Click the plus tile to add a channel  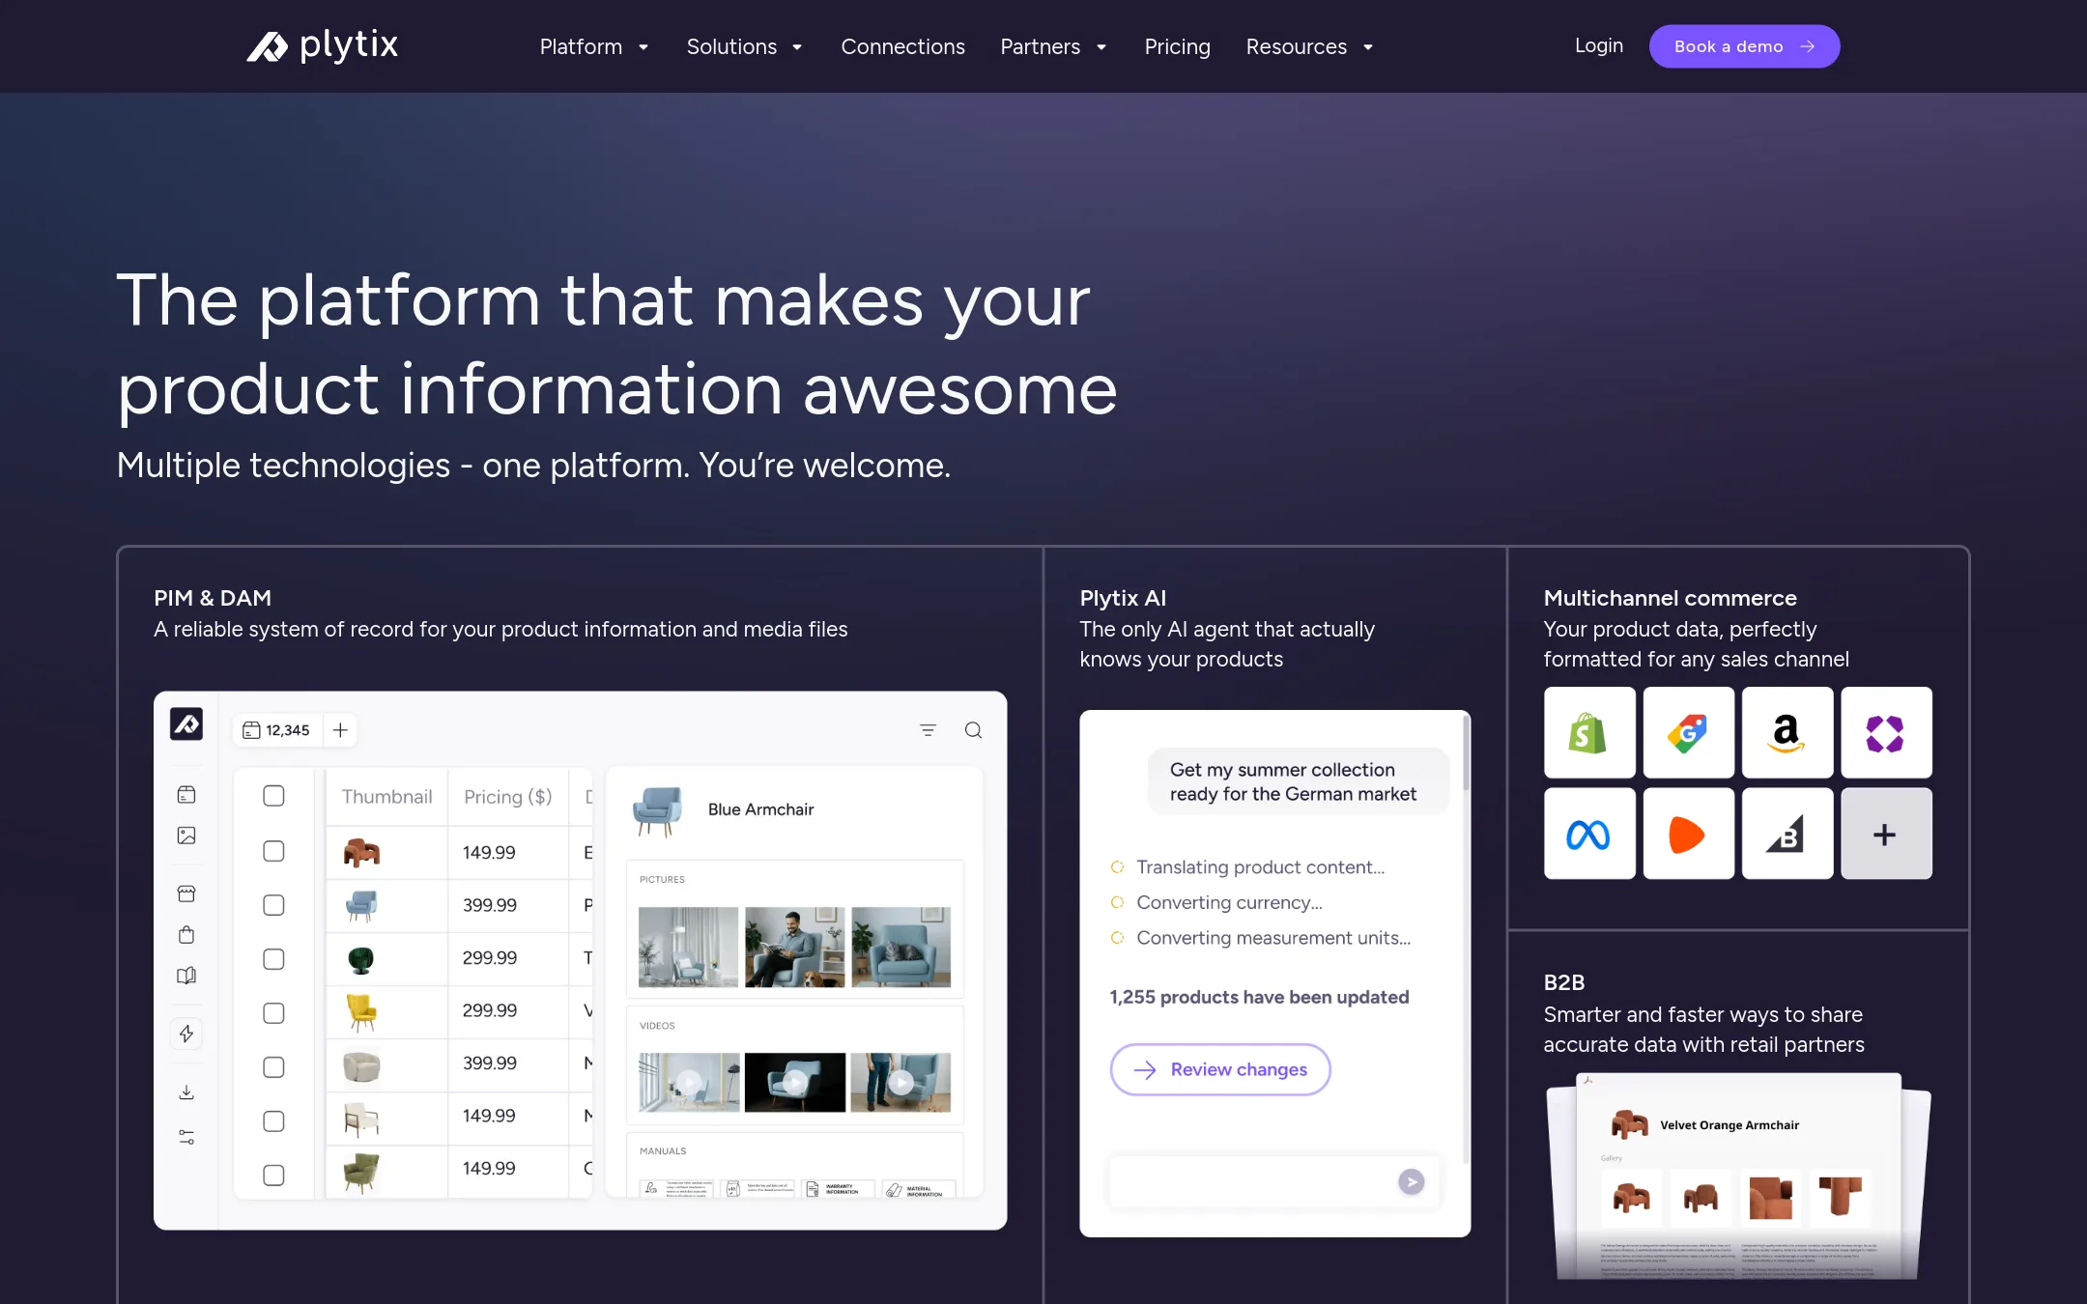pyautogui.click(x=1886, y=834)
